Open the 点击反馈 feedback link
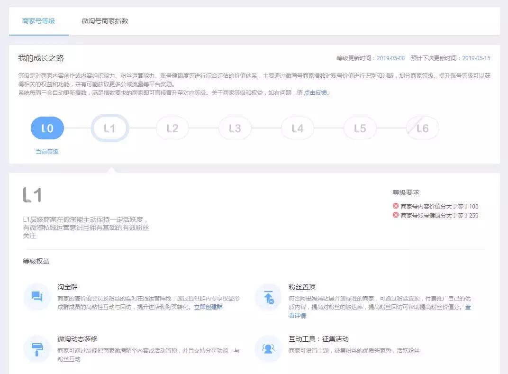This screenshot has width=508, height=374. point(314,93)
